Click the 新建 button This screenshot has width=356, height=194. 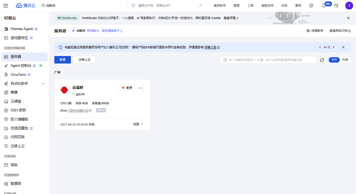63,60
